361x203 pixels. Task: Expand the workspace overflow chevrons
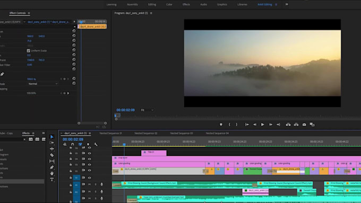287,4
